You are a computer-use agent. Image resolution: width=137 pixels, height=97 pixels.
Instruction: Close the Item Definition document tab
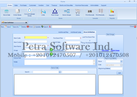tap(26, 23)
